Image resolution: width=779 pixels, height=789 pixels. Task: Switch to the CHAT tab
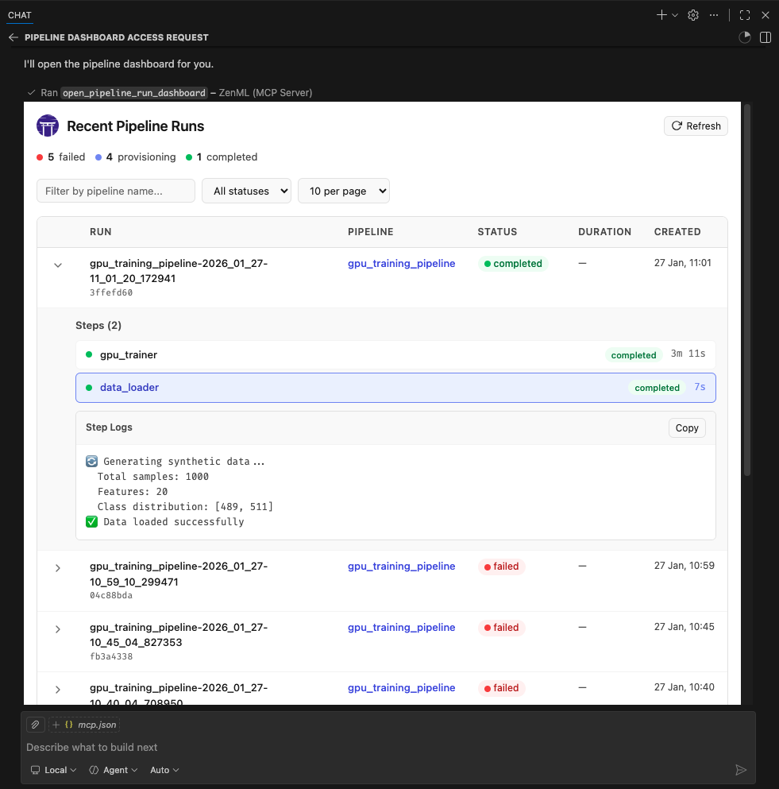tap(19, 14)
